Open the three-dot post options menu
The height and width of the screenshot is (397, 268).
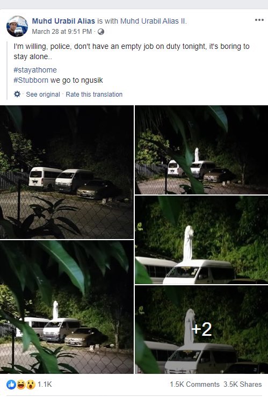pos(259,20)
